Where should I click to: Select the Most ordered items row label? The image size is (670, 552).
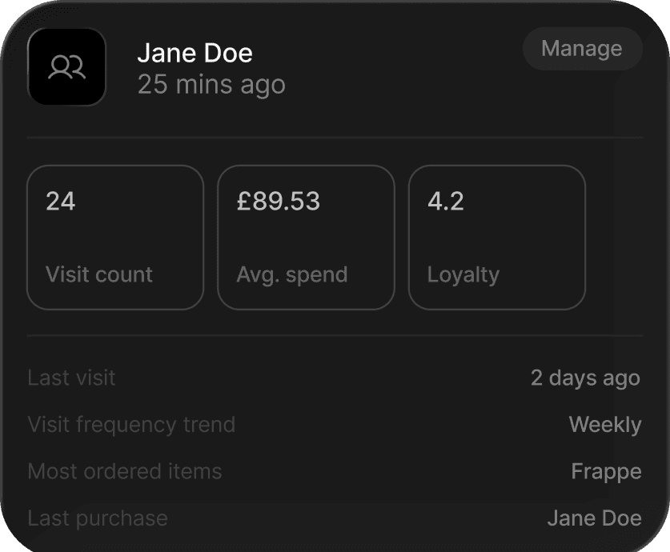(x=125, y=471)
